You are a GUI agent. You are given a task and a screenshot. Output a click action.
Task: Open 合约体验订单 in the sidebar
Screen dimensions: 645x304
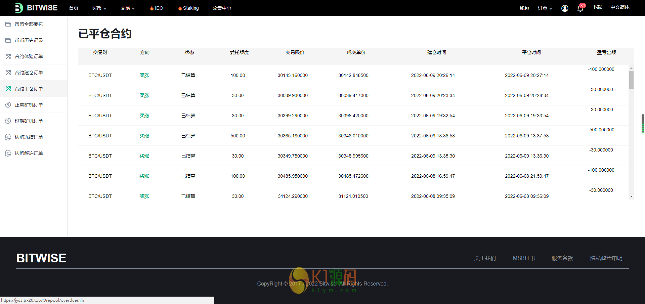pyautogui.click(x=34, y=56)
